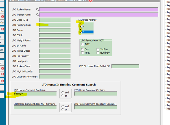Click the 'LTO Pace Abbrev' label
The image size is (170, 125).
point(87,20)
